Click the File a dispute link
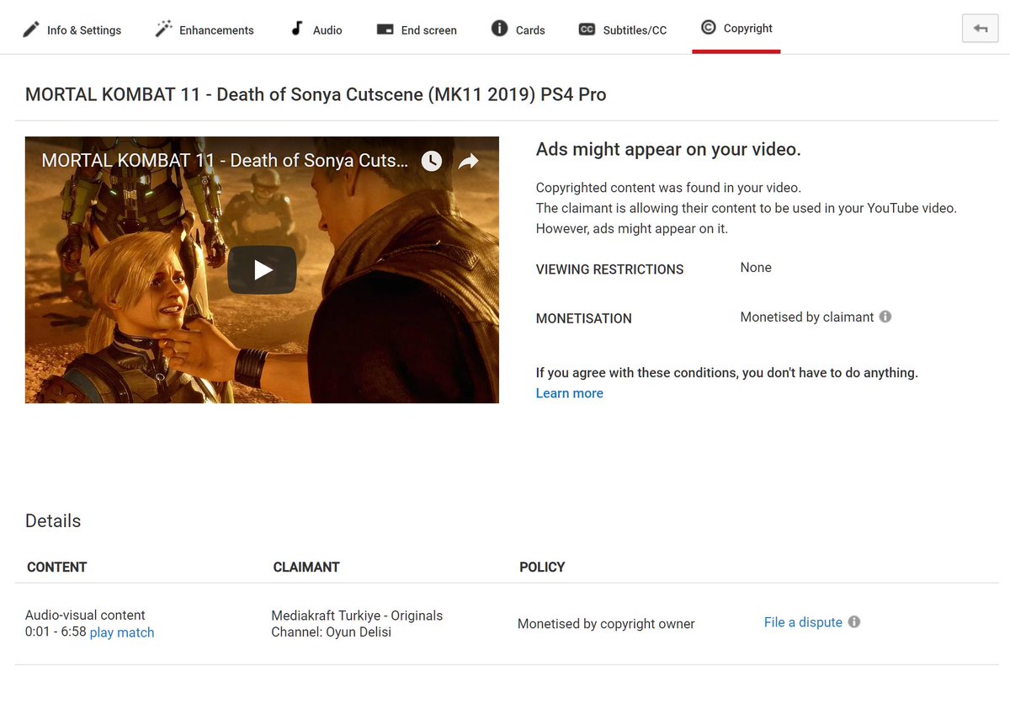 click(803, 622)
